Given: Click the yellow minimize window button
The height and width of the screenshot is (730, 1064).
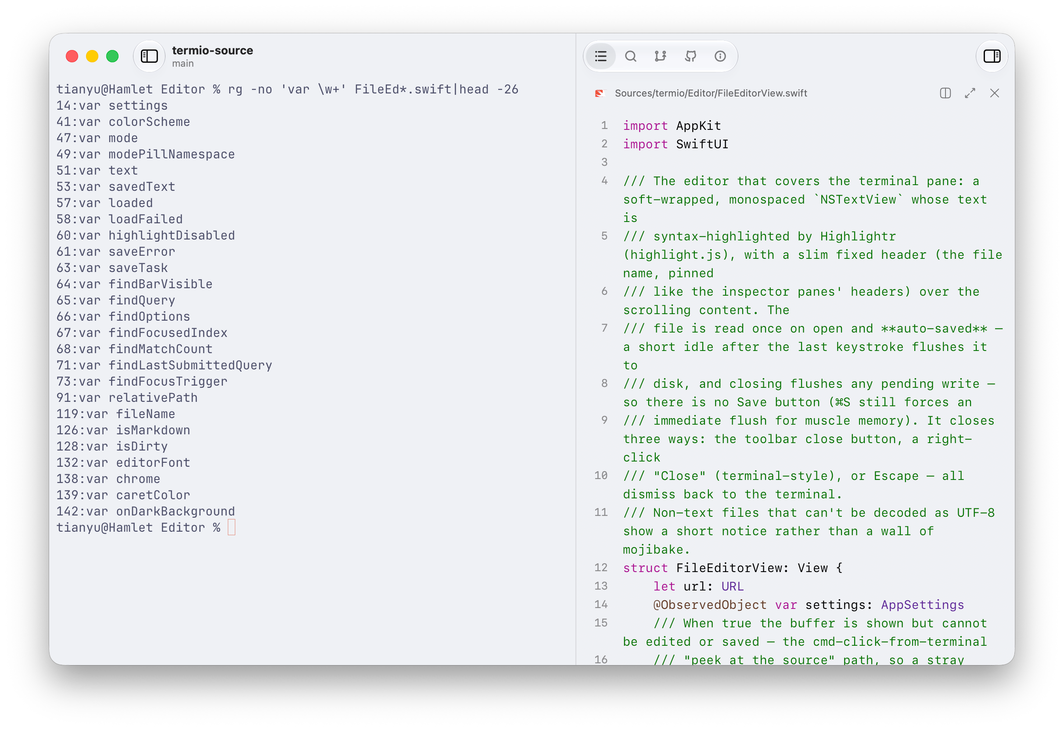Looking at the screenshot, I should click(x=92, y=56).
